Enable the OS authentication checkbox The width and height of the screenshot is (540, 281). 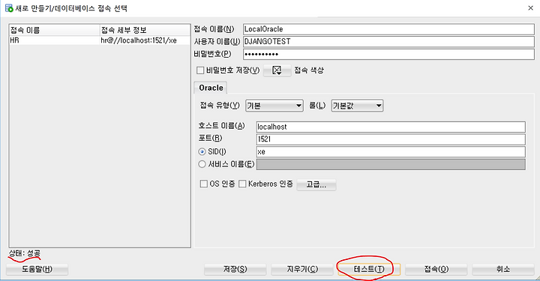coord(203,184)
